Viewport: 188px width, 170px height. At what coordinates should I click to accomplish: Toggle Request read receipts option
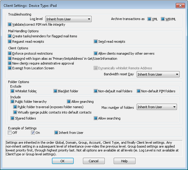pos(10,42)
